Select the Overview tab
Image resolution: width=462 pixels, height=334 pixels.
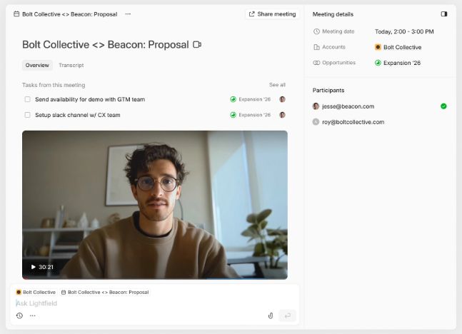[37, 65]
